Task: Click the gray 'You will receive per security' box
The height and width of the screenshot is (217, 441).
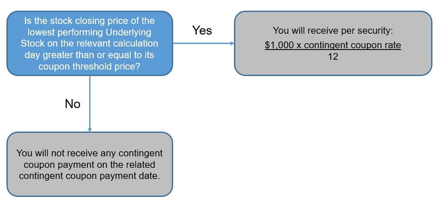Action: [x=333, y=44]
